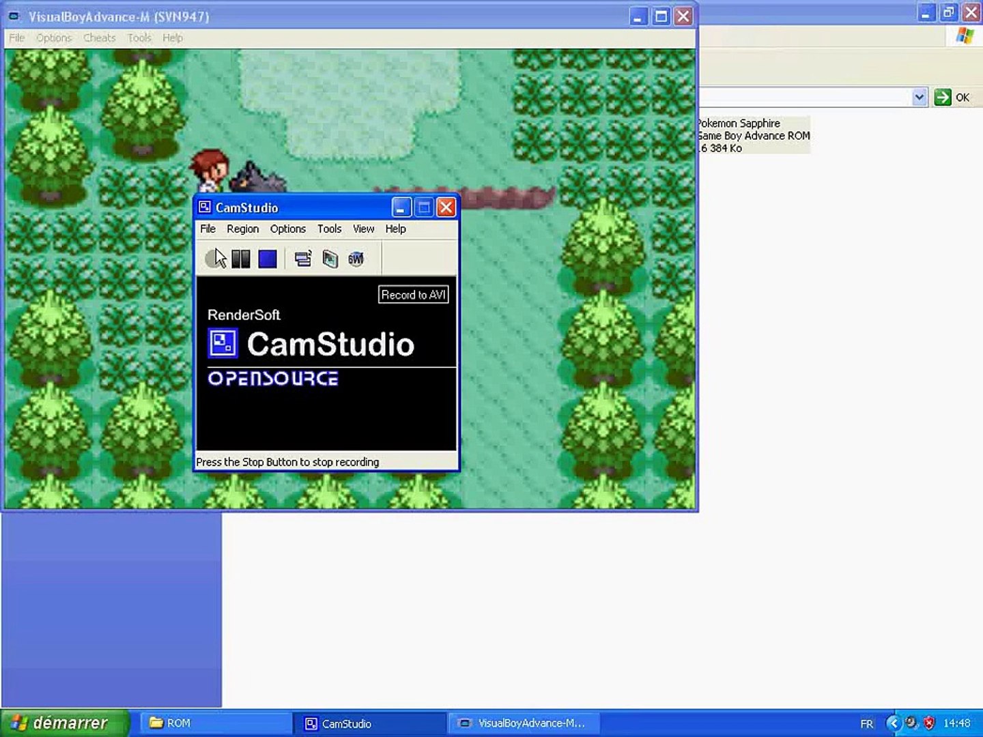Viewport: 983px width, 737px height.
Task: Pause the CamStudio recording
Action: coord(241,259)
